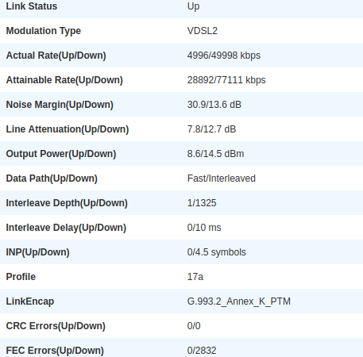Image resolution: width=363 pixels, height=357 pixels.
Task: Click the Attainable Rate(Up/Down) label
Action: (64, 80)
